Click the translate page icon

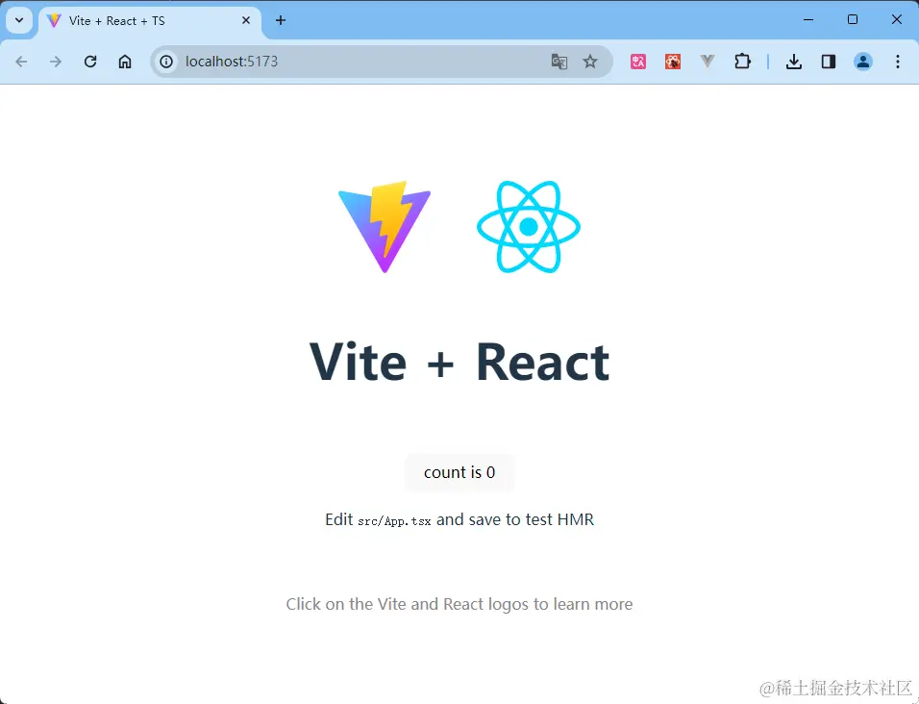(559, 62)
